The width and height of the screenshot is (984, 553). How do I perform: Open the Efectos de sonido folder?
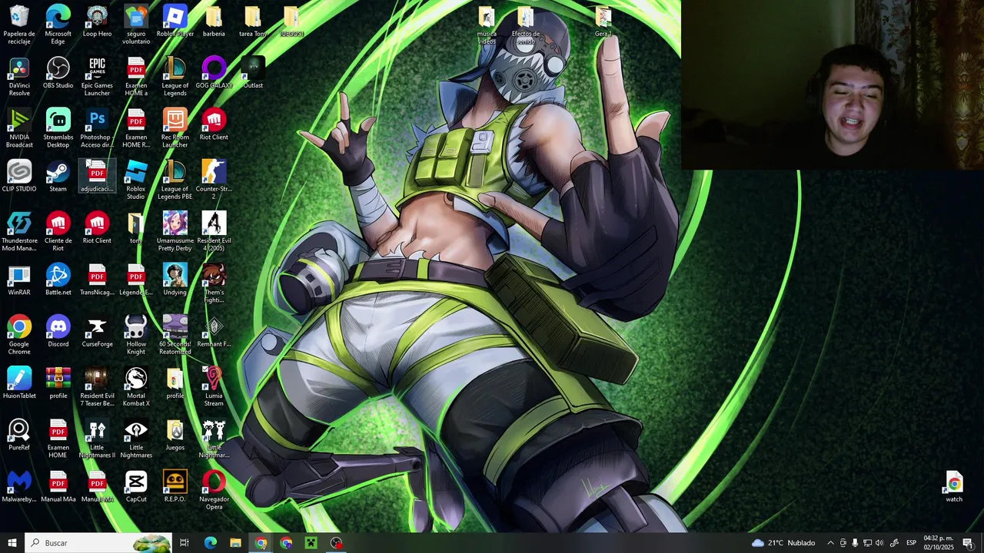tap(526, 25)
